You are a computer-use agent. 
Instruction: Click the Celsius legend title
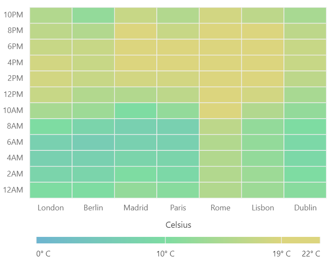[178, 225]
